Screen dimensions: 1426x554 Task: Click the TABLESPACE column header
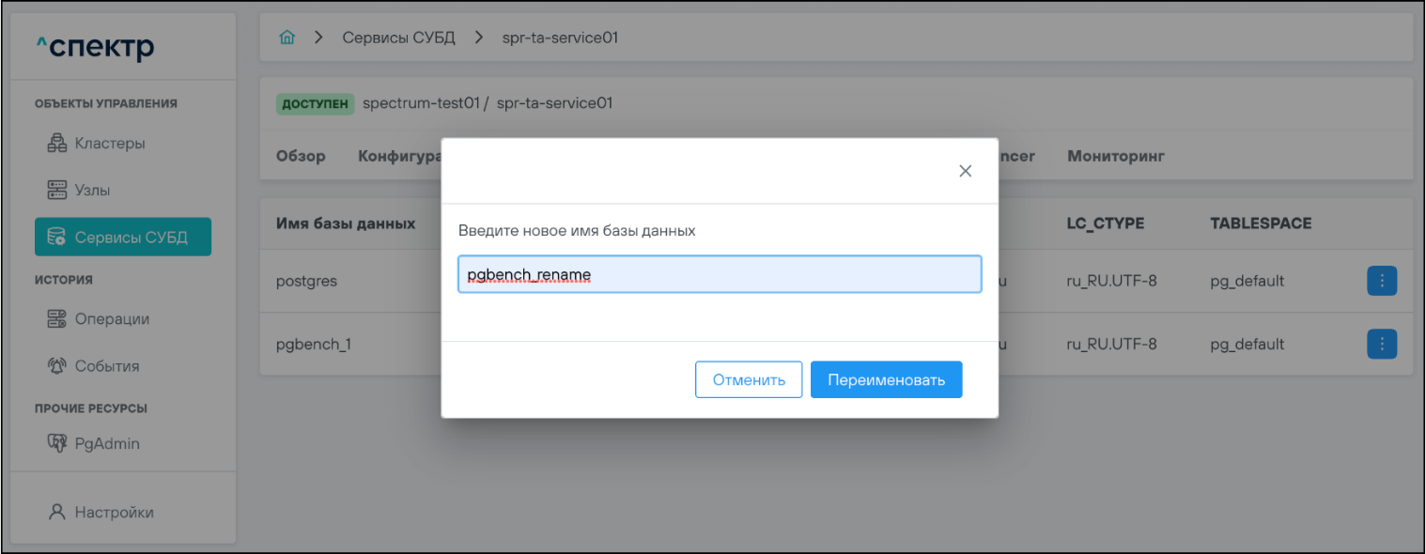pos(1261,223)
